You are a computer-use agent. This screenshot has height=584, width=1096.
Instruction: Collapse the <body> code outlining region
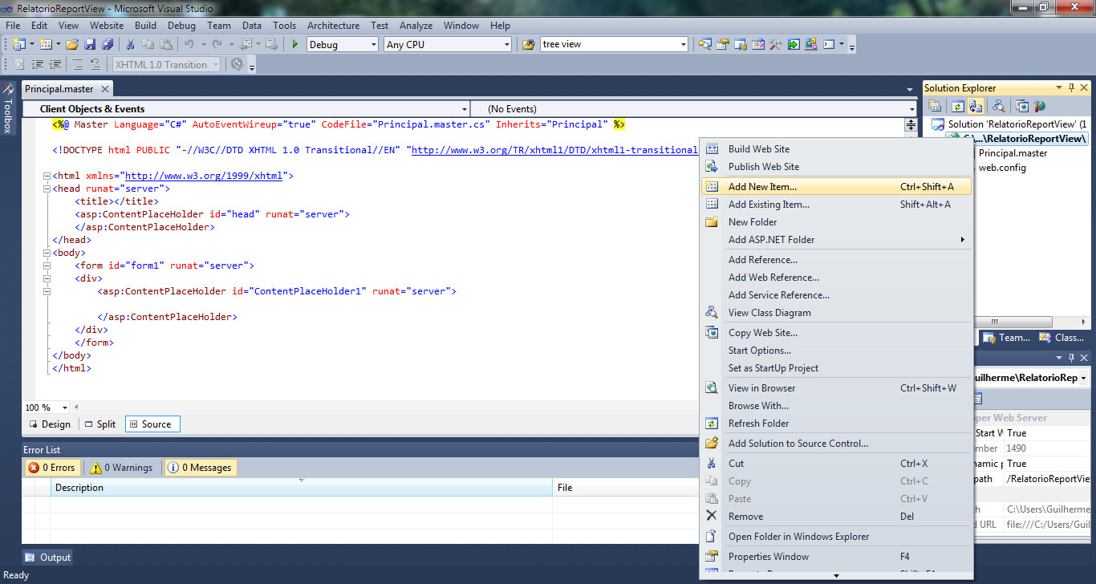47,253
